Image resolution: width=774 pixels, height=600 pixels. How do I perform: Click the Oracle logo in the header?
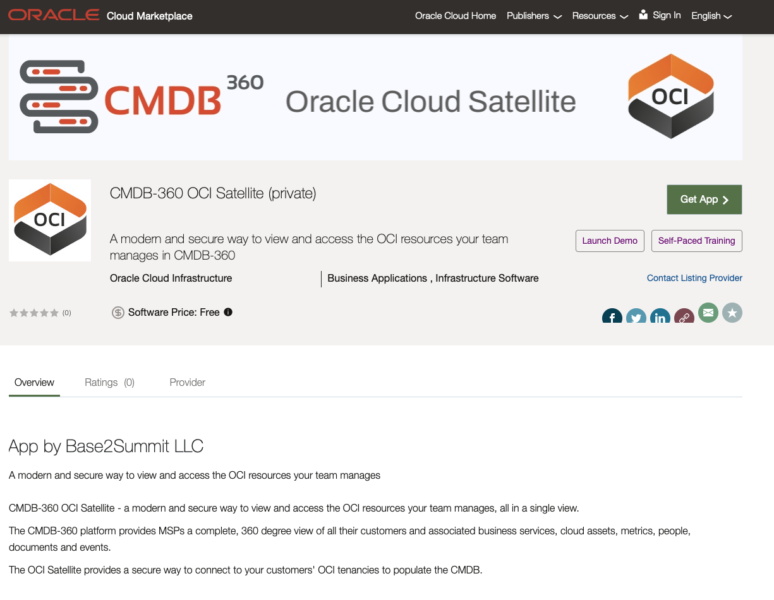click(54, 15)
